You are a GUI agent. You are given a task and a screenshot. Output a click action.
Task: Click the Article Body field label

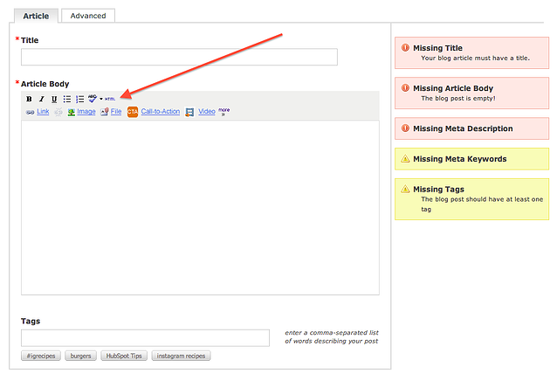click(45, 84)
